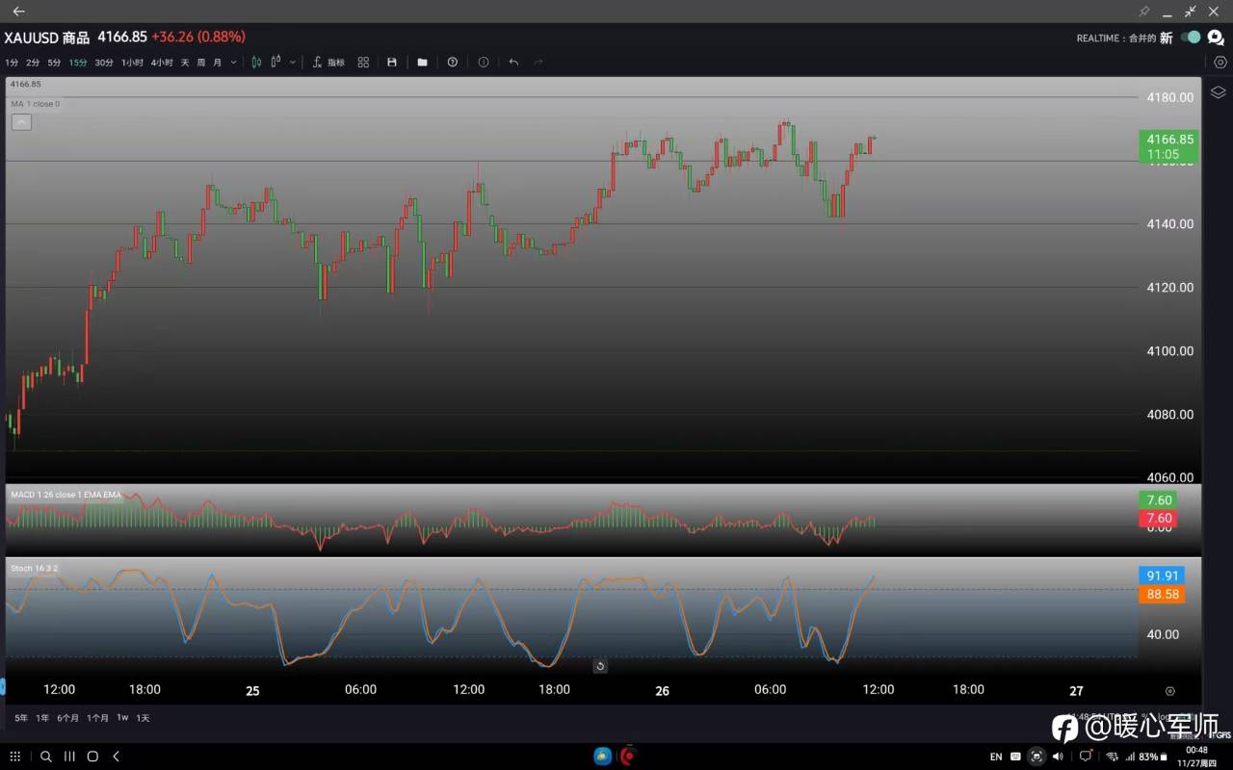Expand the timeframe dropdown arrow after 月
This screenshot has height=770, width=1233.
tap(233, 62)
